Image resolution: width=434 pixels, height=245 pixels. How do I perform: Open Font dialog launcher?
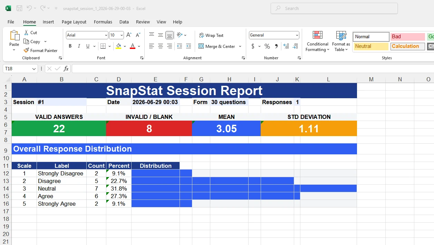pos(142,58)
